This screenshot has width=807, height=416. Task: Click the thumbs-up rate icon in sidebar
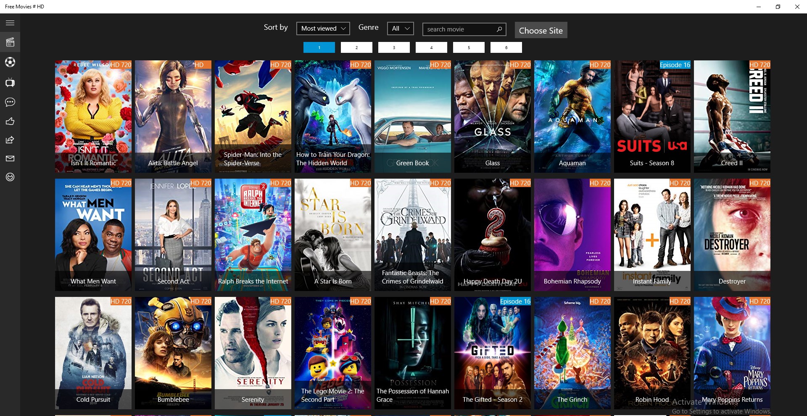tap(10, 121)
